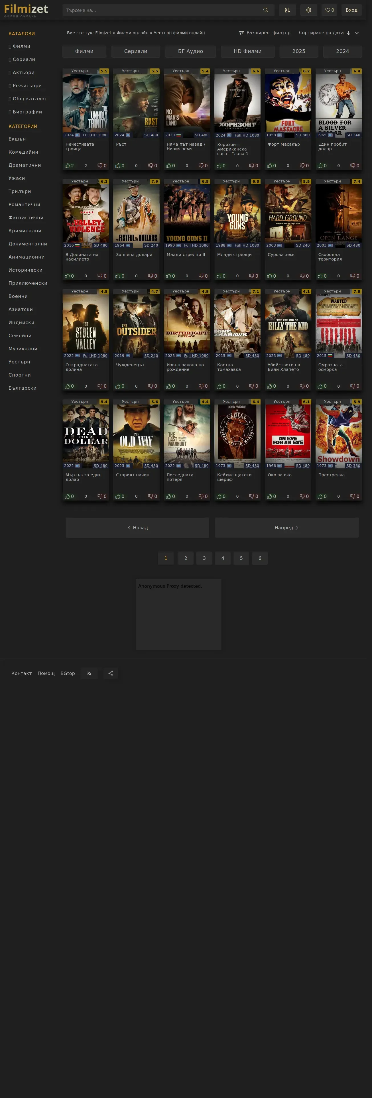Click Филми онлайн in the breadcrumb
Image resolution: width=372 pixels, height=1098 pixels.
click(133, 33)
